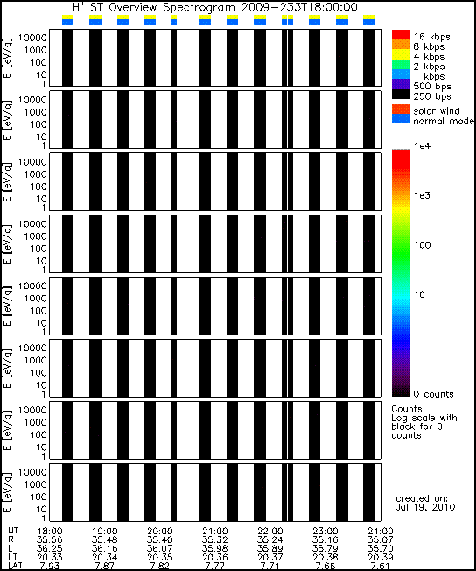Click the normal mode color swatch
This screenshot has width=476, height=571.
(x=401, y=119)
